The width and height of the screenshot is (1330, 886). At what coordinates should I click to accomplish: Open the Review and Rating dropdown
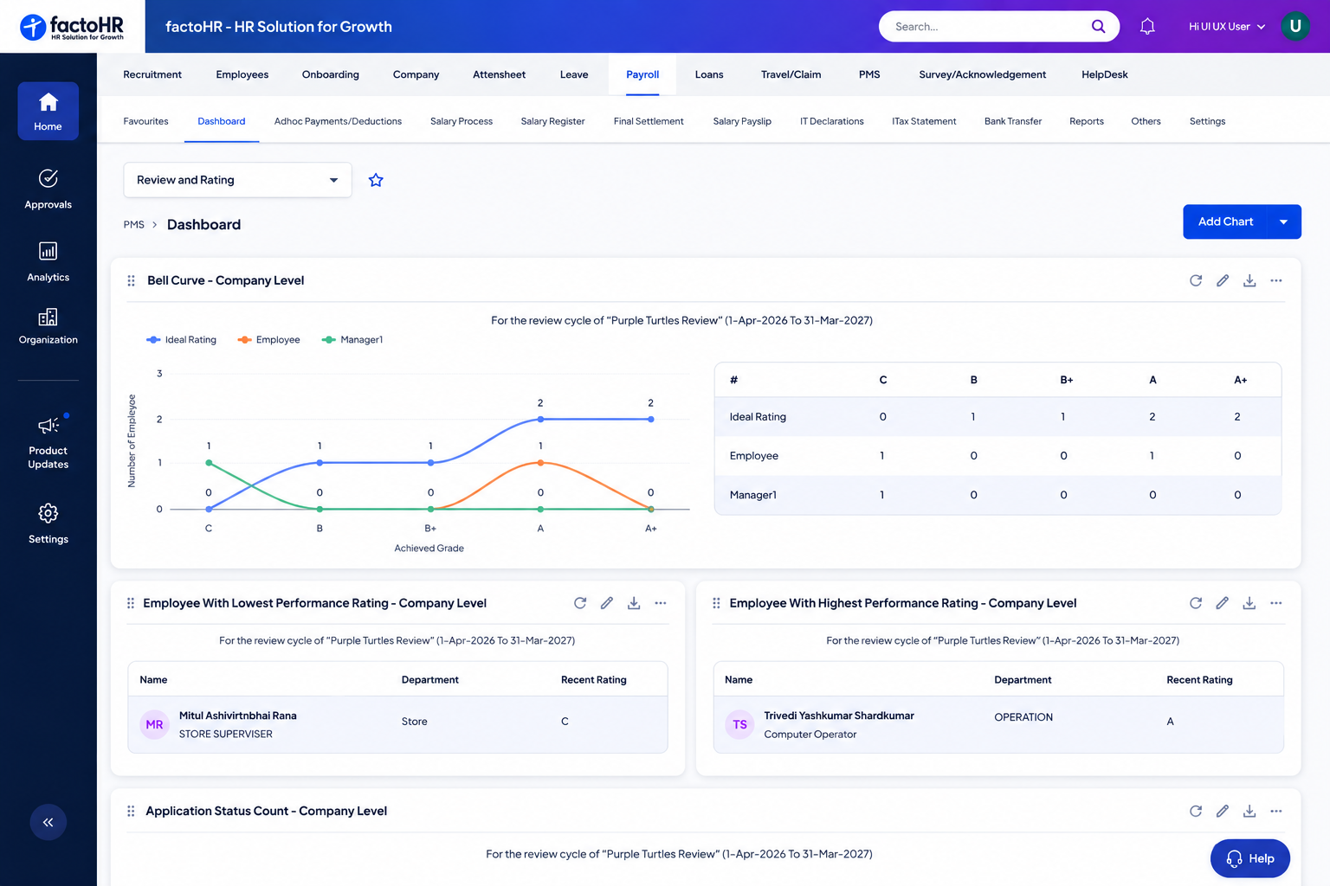237,180
